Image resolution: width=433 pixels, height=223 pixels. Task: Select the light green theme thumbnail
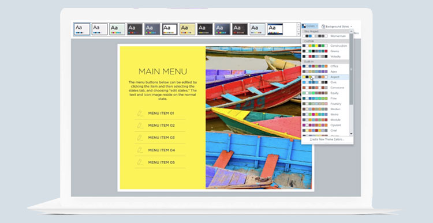click(117, 29)
